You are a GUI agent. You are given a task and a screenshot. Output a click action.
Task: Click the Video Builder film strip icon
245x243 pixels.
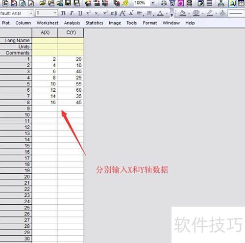(189, 3)
